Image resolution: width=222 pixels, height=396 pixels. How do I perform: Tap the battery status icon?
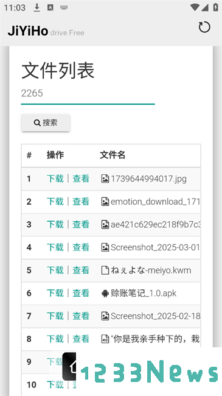(x=215, y=7)
